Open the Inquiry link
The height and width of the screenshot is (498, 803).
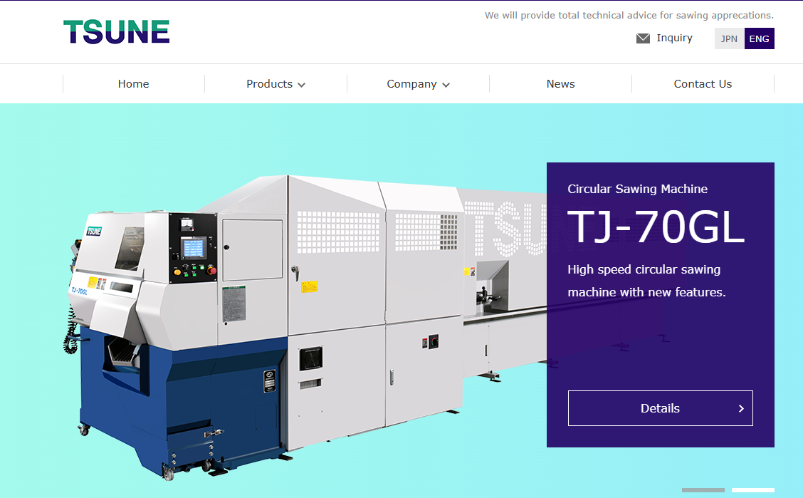coord(674,38)
